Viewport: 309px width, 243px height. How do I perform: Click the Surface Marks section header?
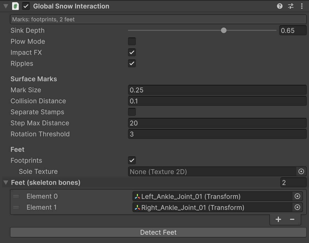(34, 79)
